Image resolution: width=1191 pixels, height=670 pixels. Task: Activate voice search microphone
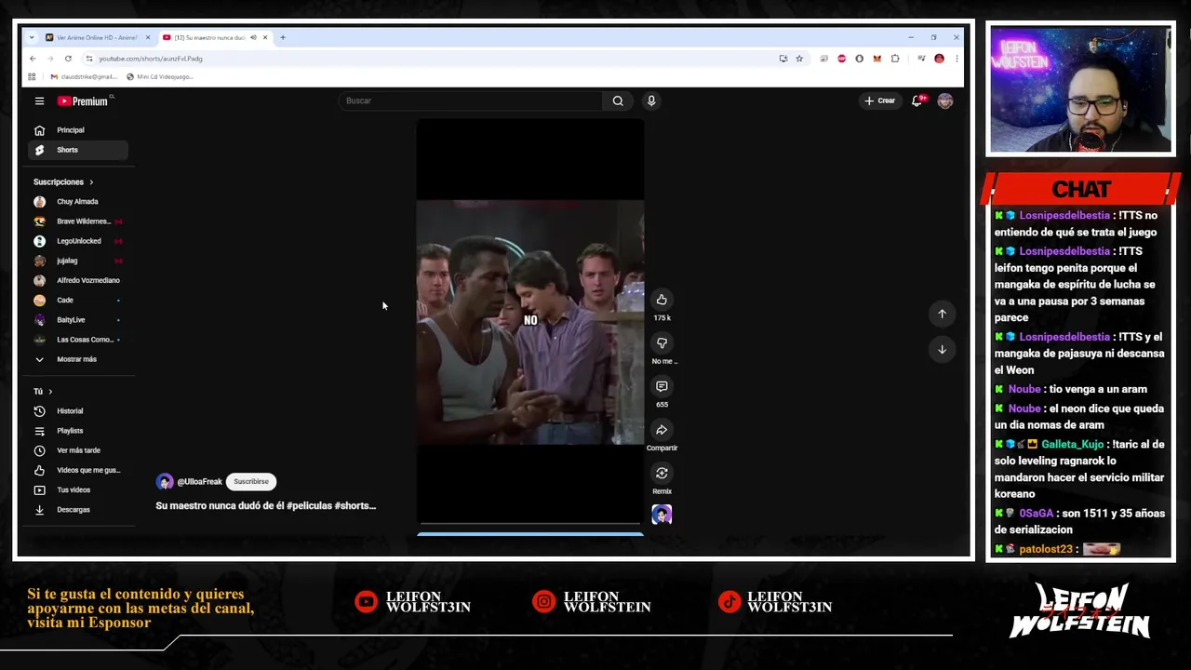[651, 100]
